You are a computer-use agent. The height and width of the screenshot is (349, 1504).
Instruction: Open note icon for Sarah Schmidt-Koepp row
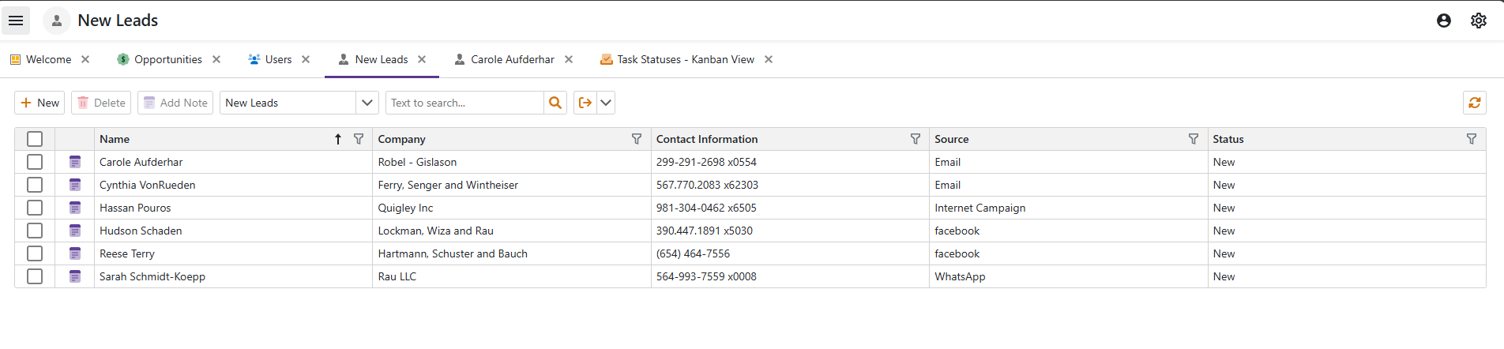click(x=75, y=276)
